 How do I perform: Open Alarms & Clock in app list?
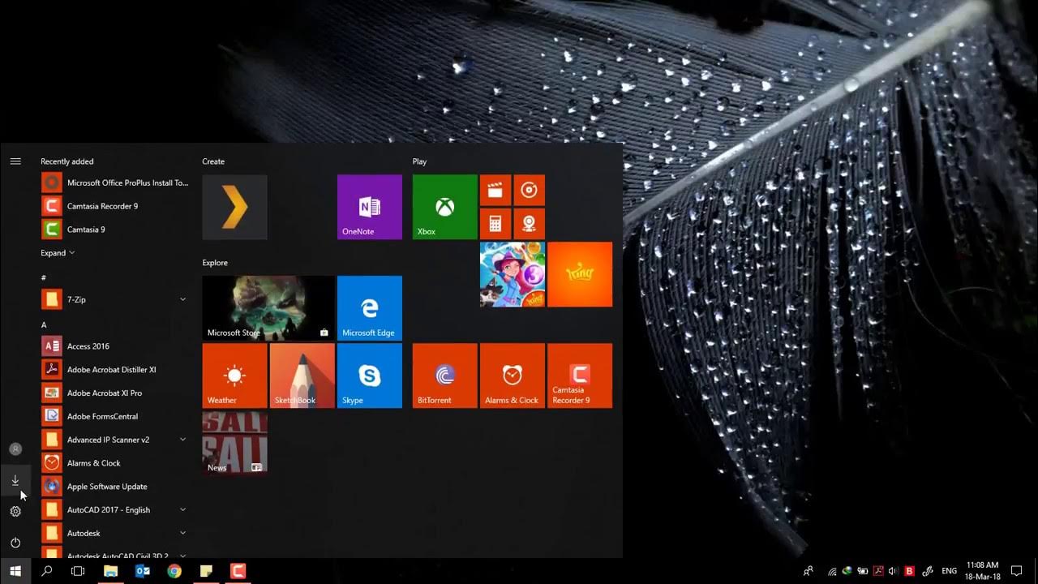115,463
